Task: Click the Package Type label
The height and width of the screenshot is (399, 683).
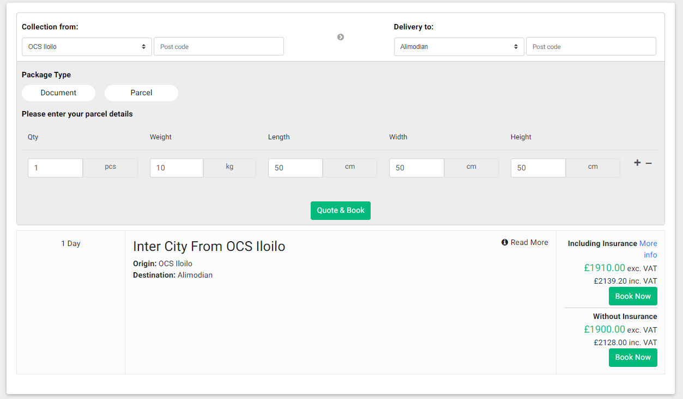Action: [x=46, y=75]
